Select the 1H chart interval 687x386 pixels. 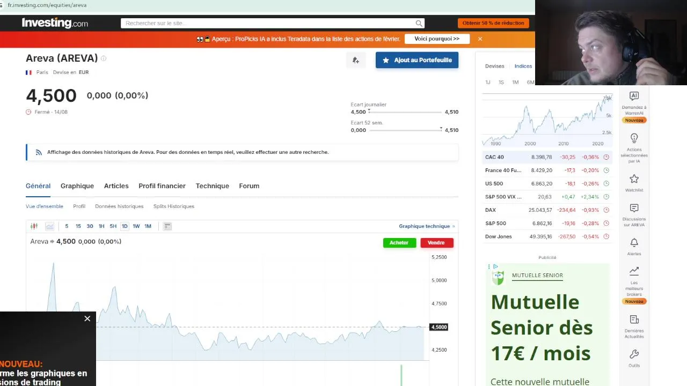(101, 226)
